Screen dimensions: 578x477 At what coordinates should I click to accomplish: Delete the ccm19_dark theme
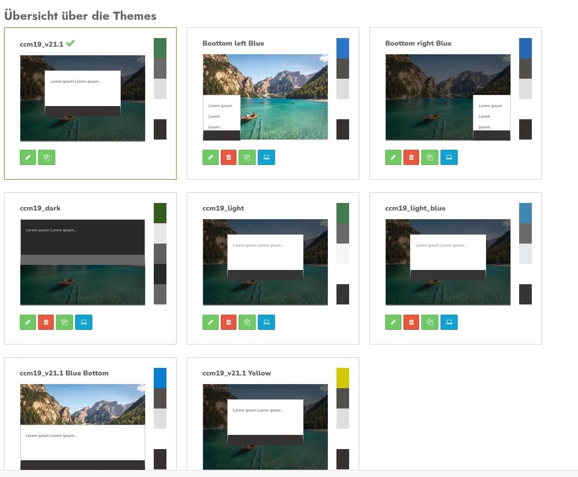click(46, 322)
